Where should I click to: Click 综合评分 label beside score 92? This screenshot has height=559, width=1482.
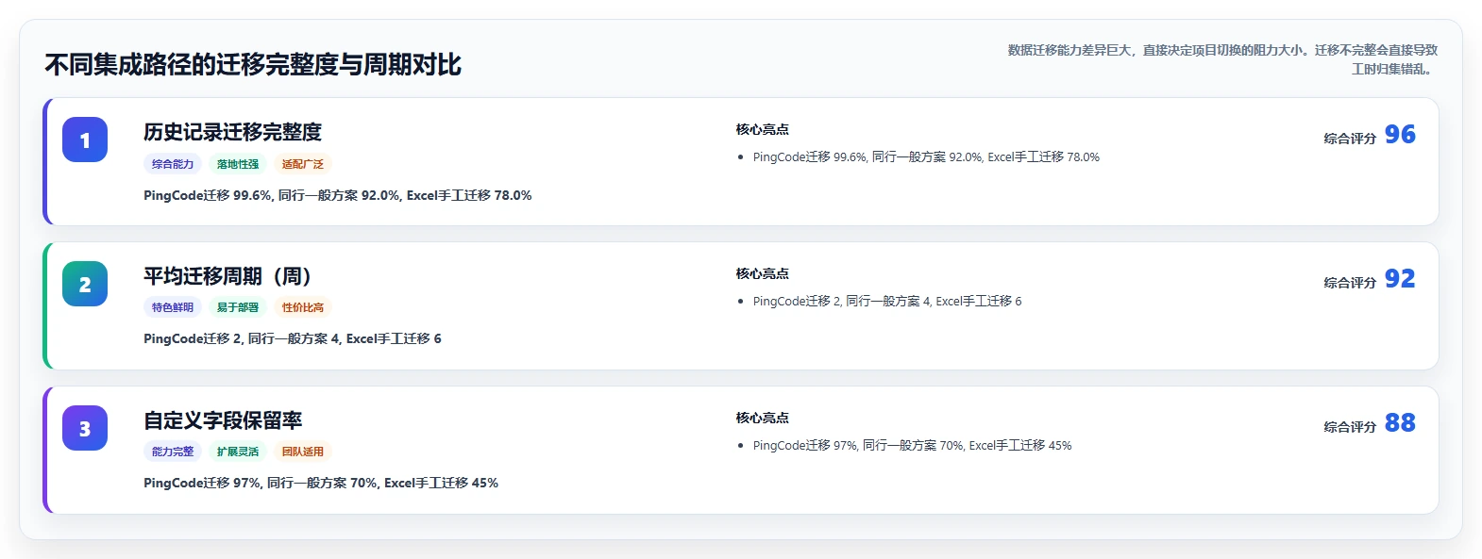point(1350,283)
